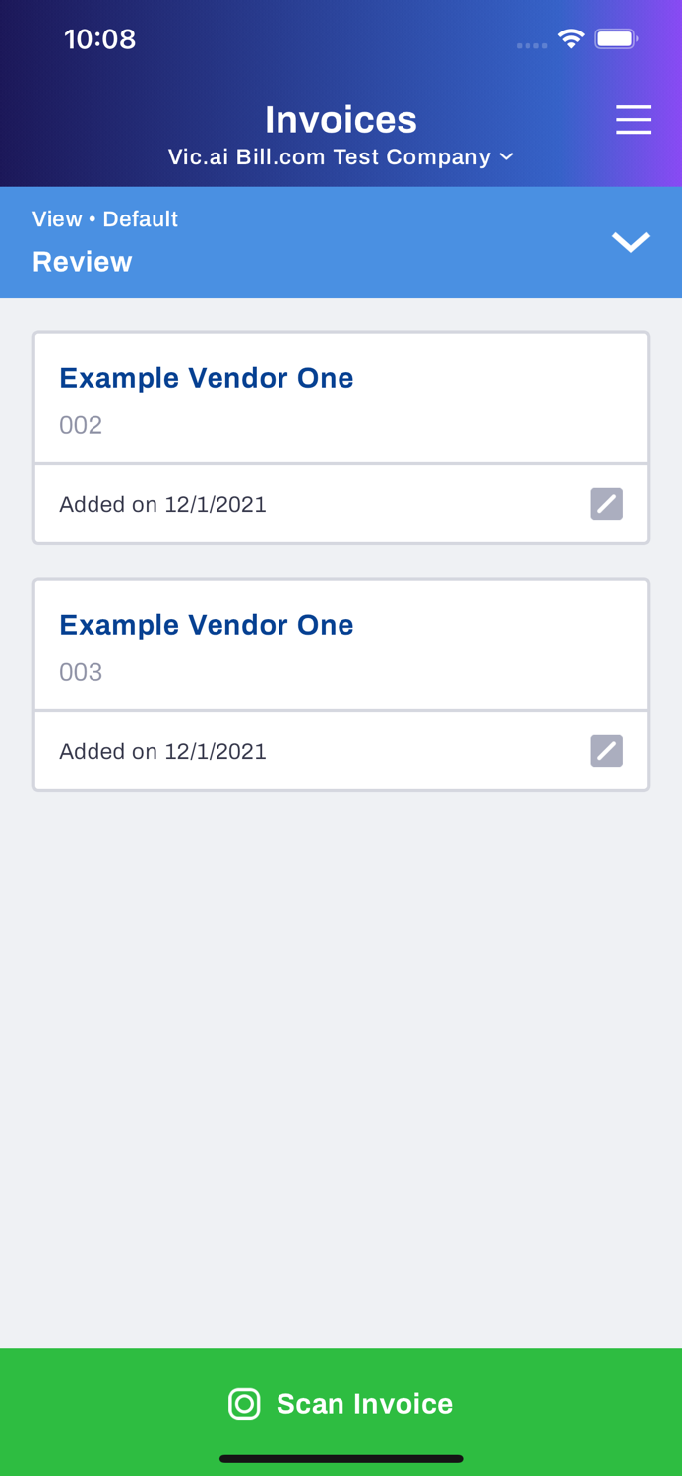Viewport: 682px width, 1476px height.
Task: Open the Example Vendor One invoice 003
Action: [207, 624]
